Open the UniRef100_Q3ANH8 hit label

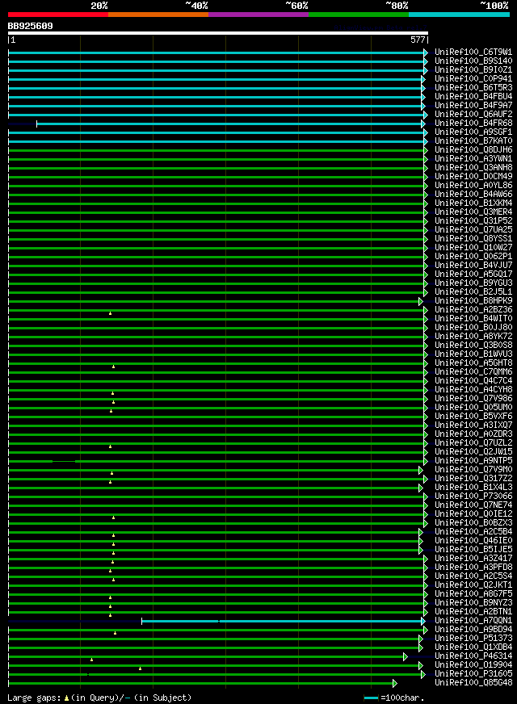[473, 167]
